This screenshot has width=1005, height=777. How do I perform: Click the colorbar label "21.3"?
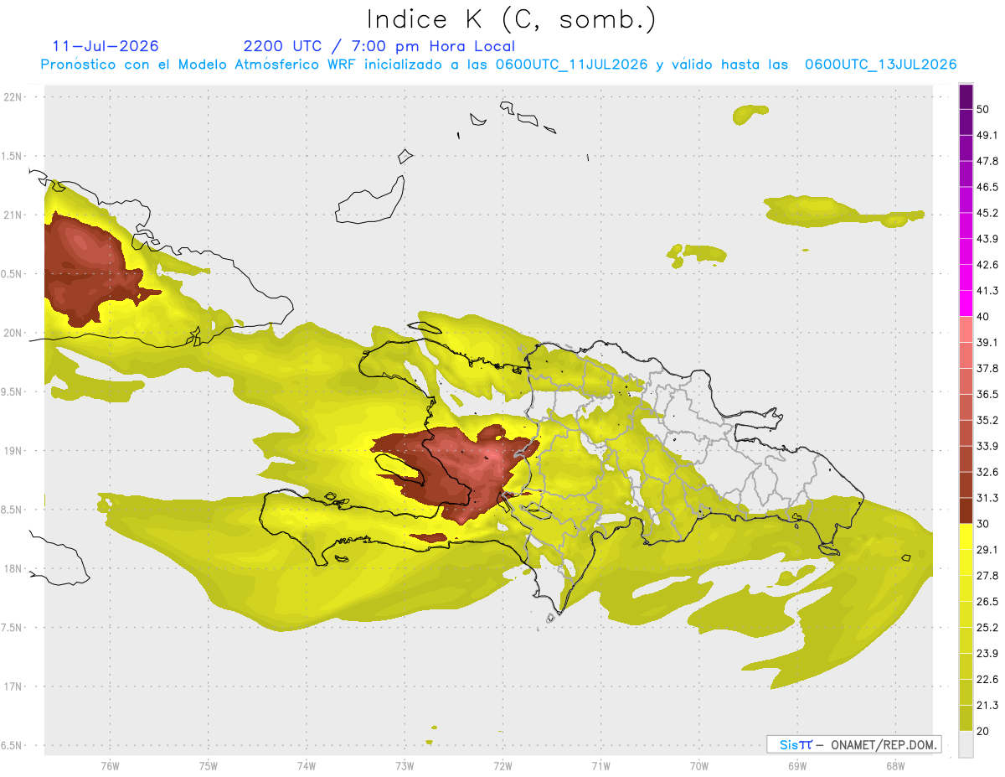click(987, 705)
